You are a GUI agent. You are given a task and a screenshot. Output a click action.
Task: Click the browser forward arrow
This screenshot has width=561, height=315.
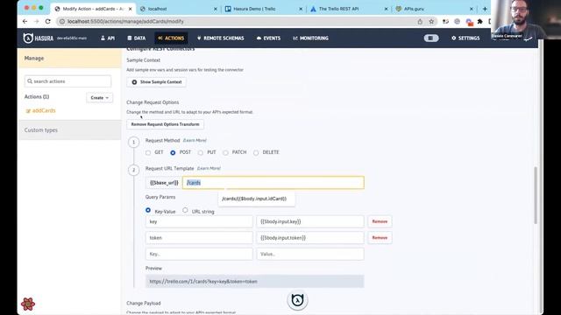(36, 21)
